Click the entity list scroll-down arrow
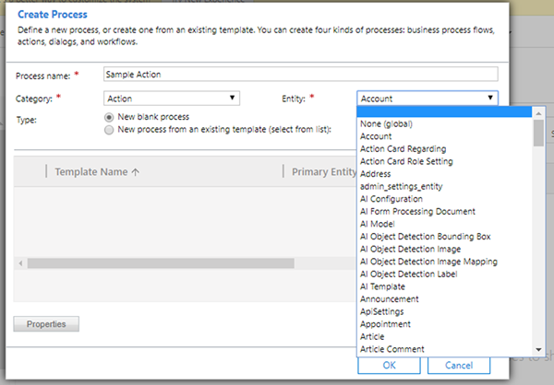The image size is (554, 385). point(538,351)
